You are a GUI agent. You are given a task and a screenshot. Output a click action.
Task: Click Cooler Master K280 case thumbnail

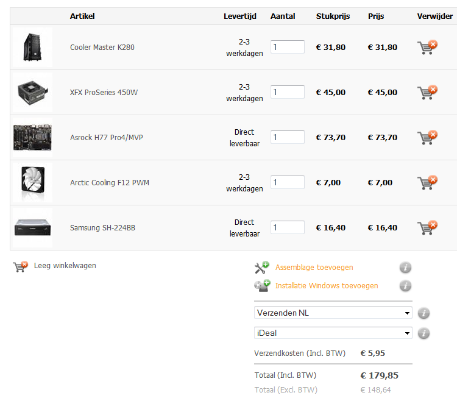[33, 47]
